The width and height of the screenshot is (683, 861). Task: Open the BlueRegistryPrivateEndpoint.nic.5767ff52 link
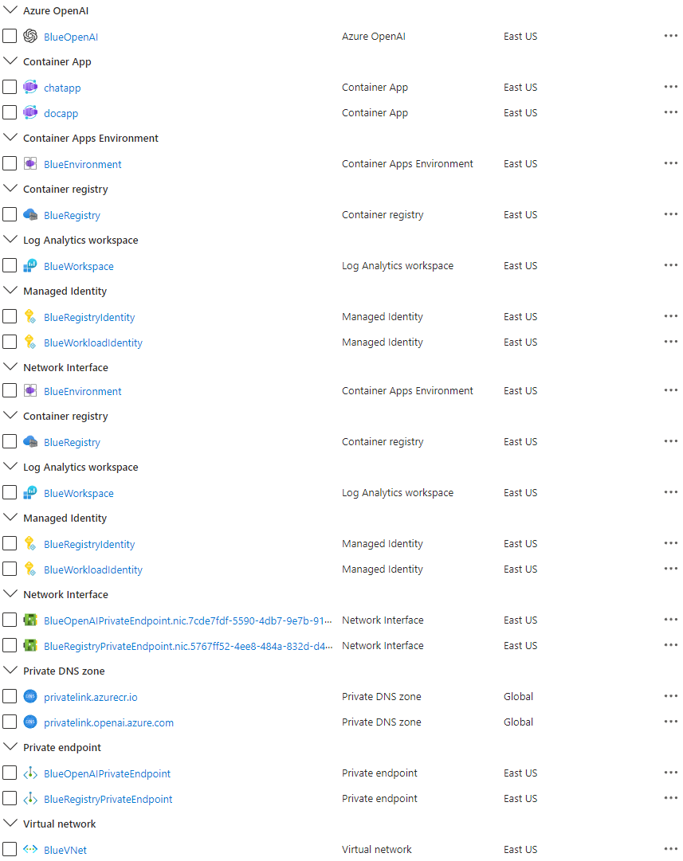click(x=188, y=646)
